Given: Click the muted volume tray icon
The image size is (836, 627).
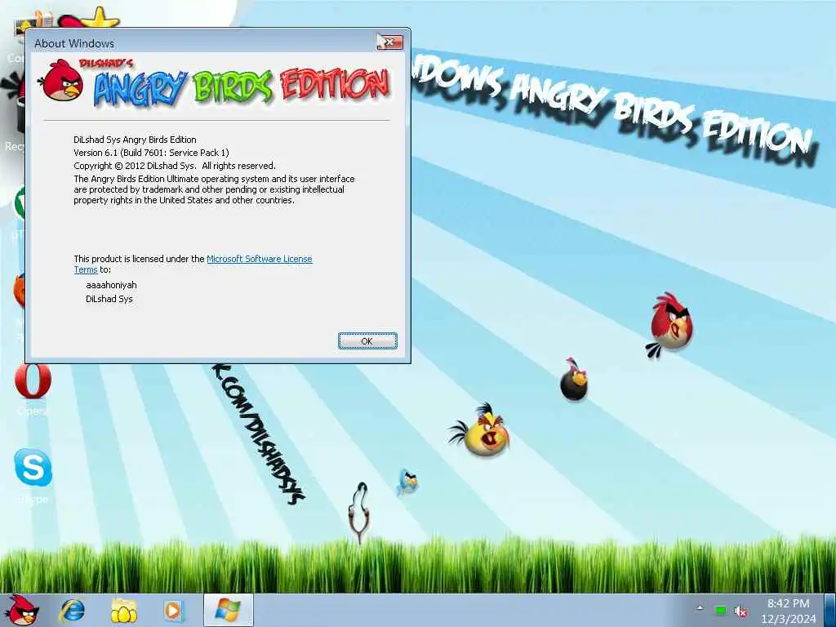Looking at the screenshot, I should [740, 611].
